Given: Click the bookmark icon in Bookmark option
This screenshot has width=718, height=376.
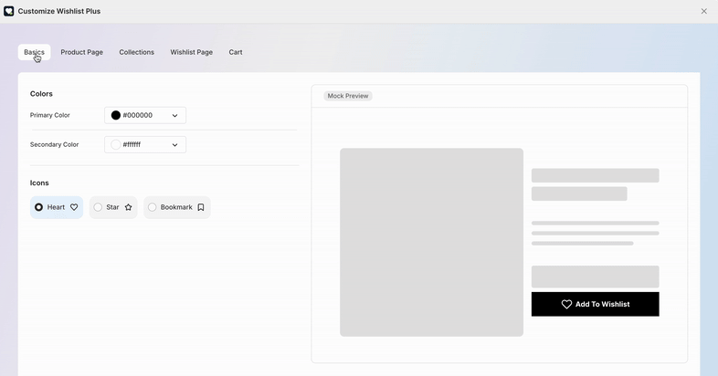Looking at the screenshot, I should point(201,207).
